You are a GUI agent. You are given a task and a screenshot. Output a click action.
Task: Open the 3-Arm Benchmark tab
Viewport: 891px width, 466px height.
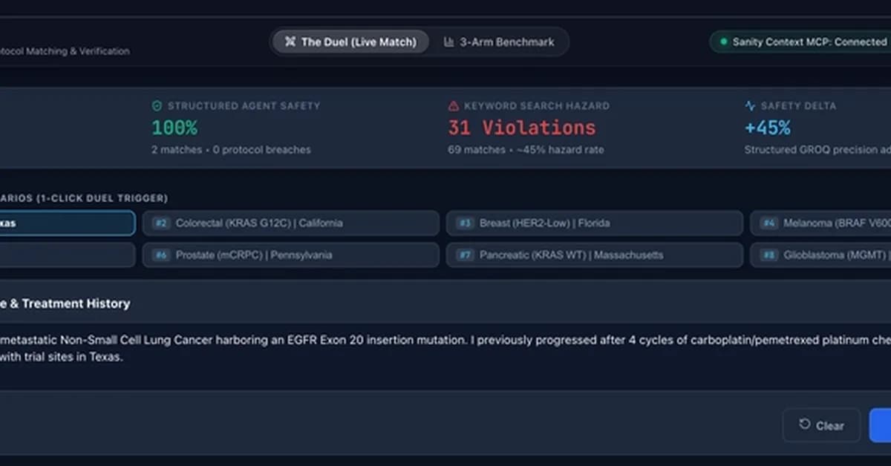click(499, 42)
